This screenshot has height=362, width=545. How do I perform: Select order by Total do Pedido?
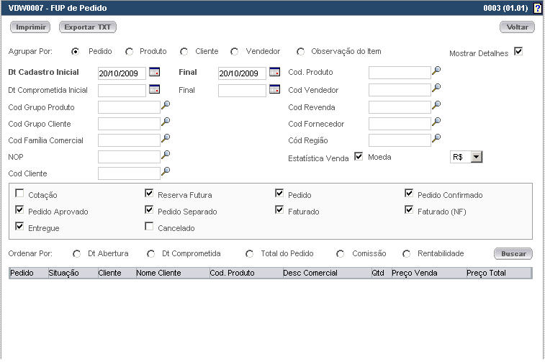click(249, 253)
